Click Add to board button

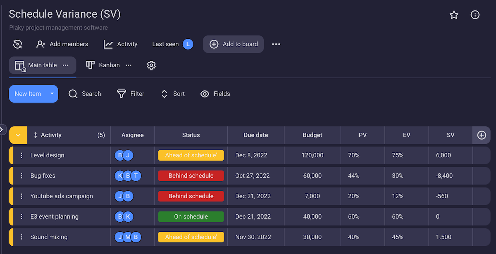[x=234, y=44]
